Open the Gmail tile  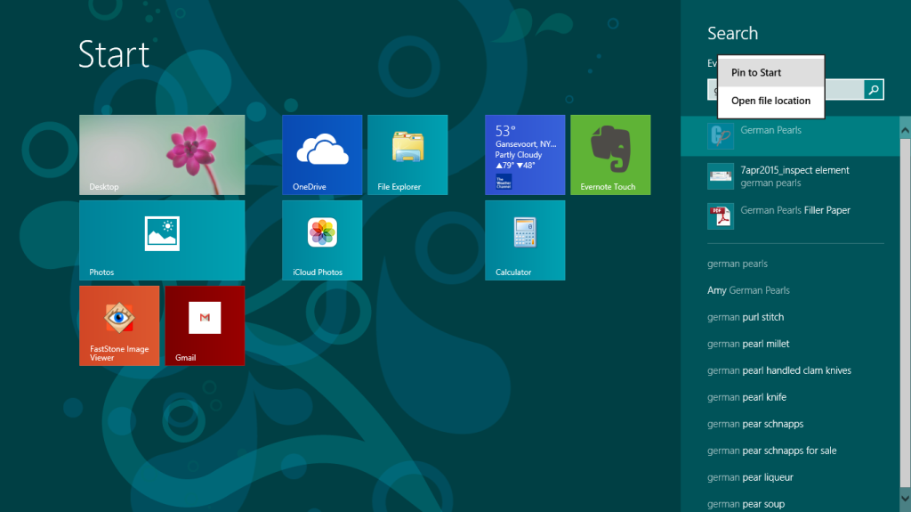[x=205, y=326]
